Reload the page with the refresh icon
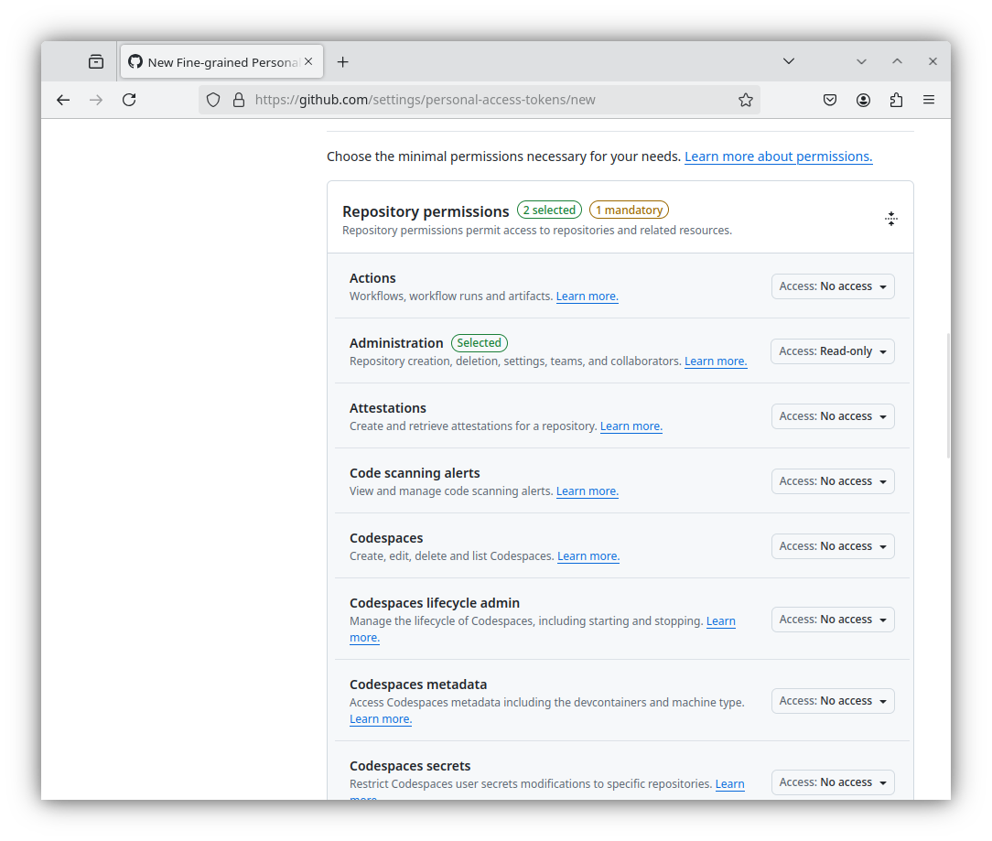Viewport: 992px width, 841px height. pyautogui.click(x=129, y=100)
